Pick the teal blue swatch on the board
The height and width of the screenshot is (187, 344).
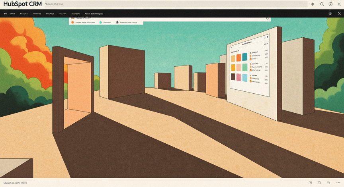tap(244, 57)
